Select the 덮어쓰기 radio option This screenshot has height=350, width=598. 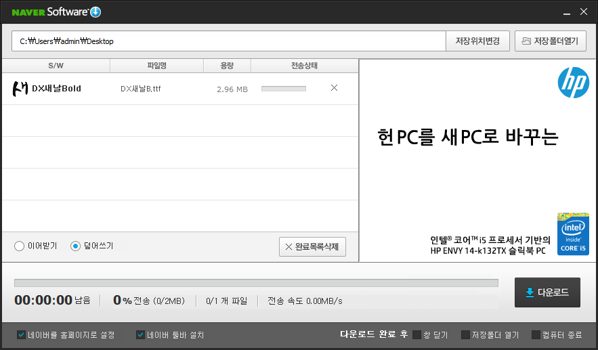click(76, 246)
